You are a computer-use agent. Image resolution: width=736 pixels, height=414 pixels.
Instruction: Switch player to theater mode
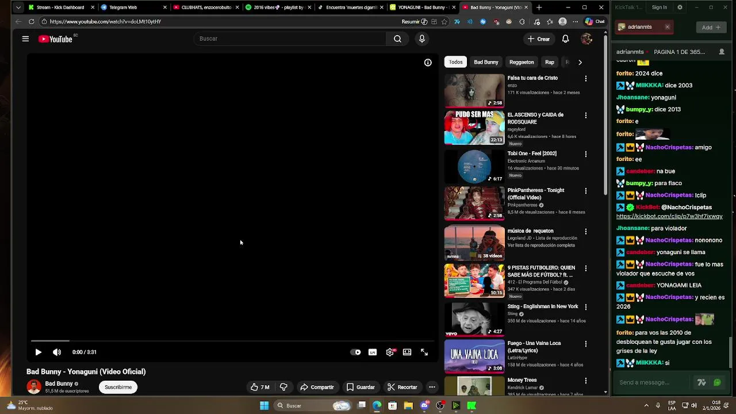407,352
